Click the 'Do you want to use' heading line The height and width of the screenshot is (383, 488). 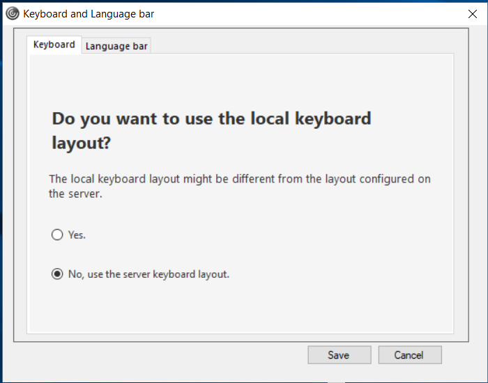211,118
